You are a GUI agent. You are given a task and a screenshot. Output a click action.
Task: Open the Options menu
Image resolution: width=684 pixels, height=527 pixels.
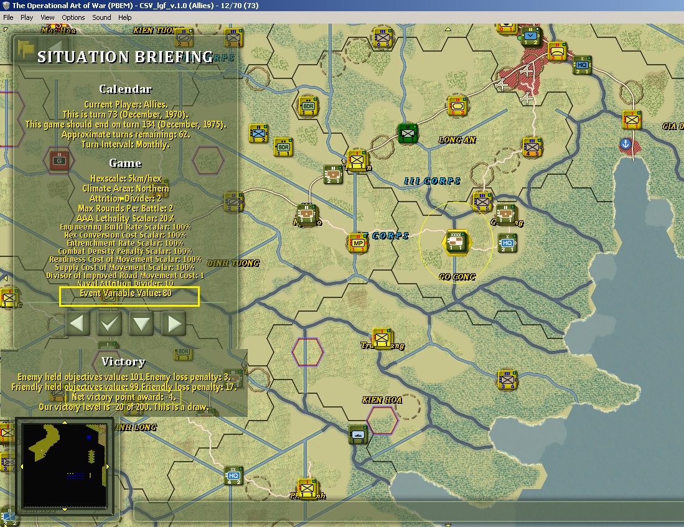(x=73, y=17)
